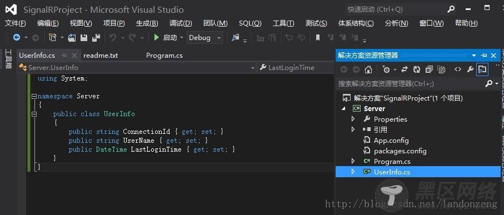The height and width of the screenshot is (215, 504).
Task: Open the Find in Files toolbar icon
Action: click(x=236, y=38)
